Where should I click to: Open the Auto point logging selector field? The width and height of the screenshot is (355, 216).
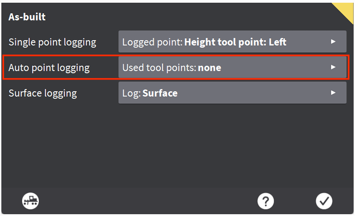[x=232, y=67]
